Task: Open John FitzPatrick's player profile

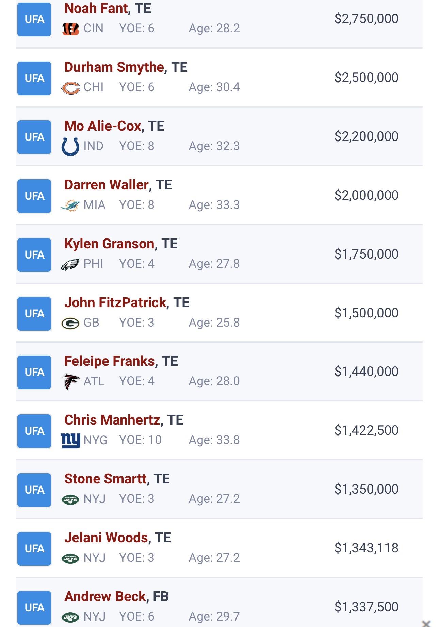Action: pos(115,303)
